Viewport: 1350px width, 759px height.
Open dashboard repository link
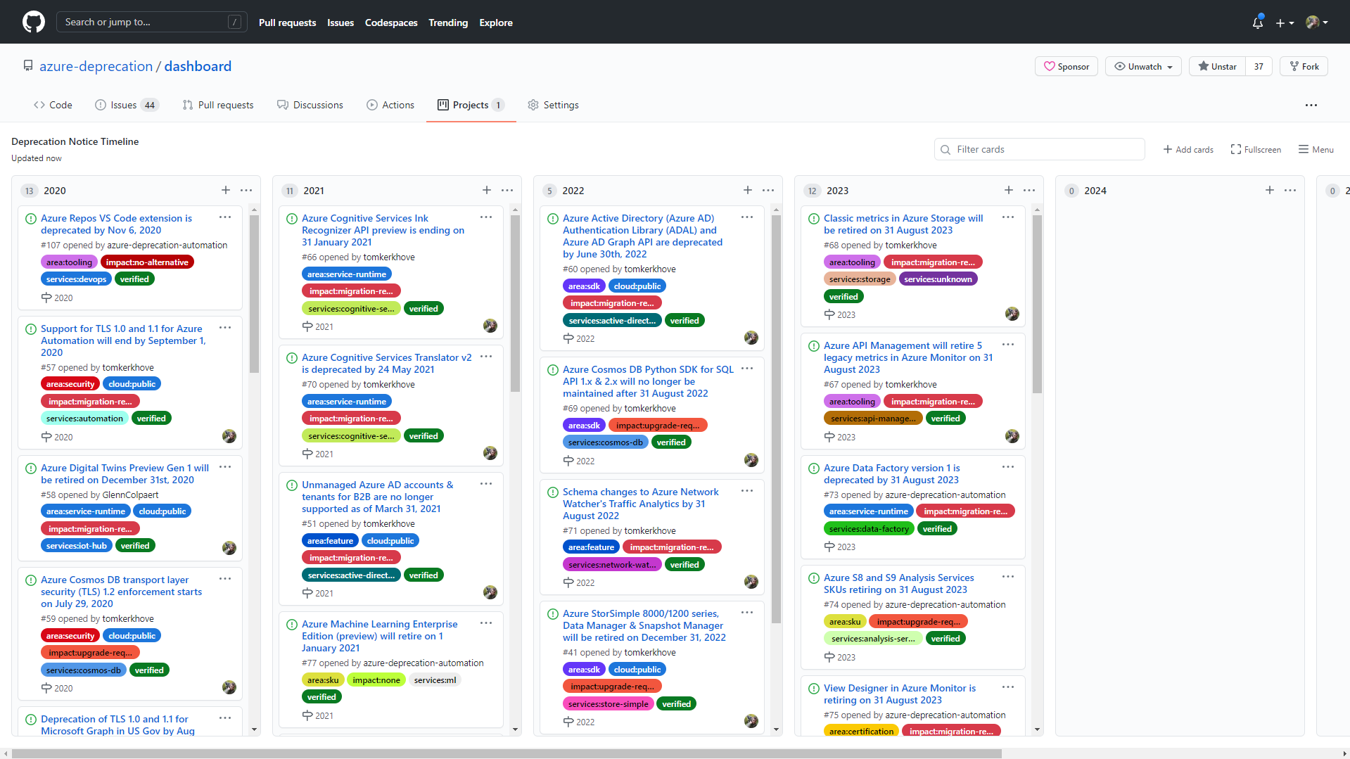[x=198, y=66]
